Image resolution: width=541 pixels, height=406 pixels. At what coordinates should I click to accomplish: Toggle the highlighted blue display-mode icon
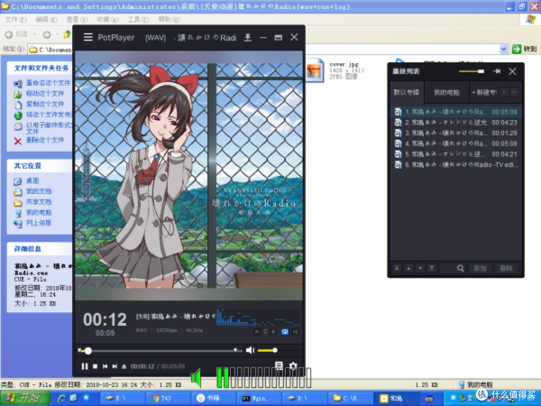(x=285, y=332)
